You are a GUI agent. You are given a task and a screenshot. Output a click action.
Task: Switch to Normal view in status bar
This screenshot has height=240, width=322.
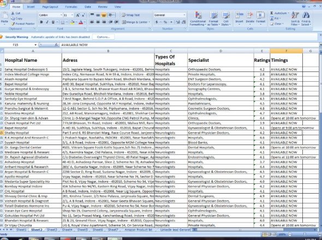(265, 234)
